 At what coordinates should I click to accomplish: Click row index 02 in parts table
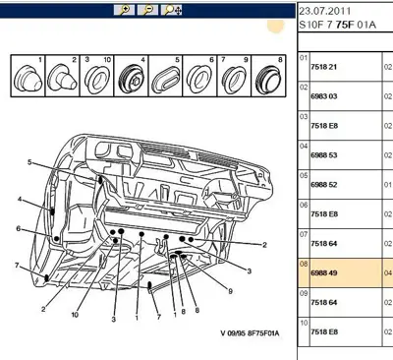[304, 88]
